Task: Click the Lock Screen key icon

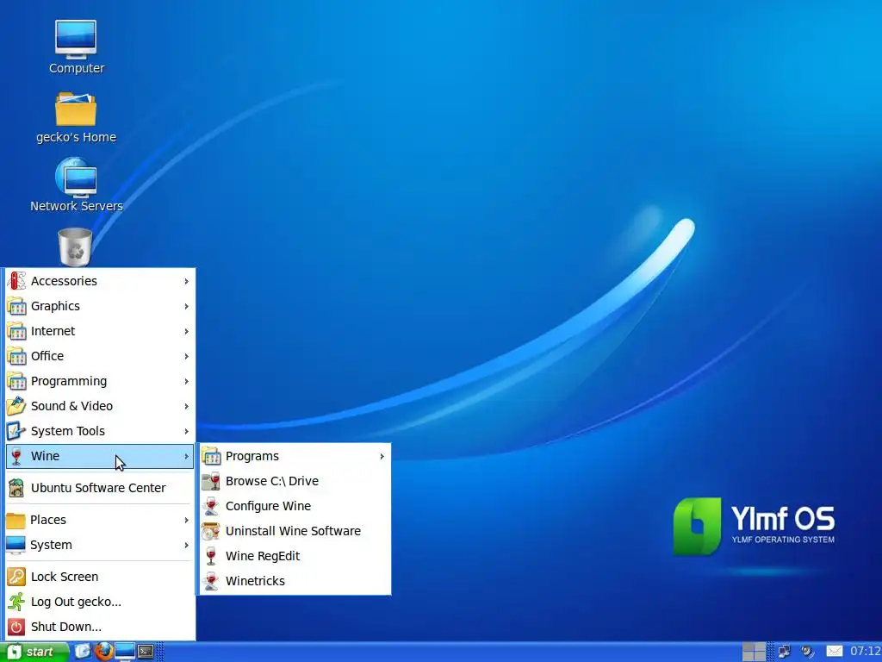Action: pos(16,577)
